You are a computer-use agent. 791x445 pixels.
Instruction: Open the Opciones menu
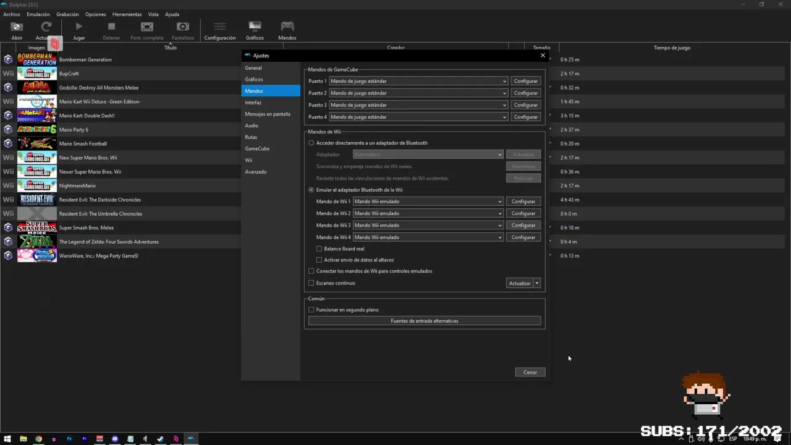[96, 14]
